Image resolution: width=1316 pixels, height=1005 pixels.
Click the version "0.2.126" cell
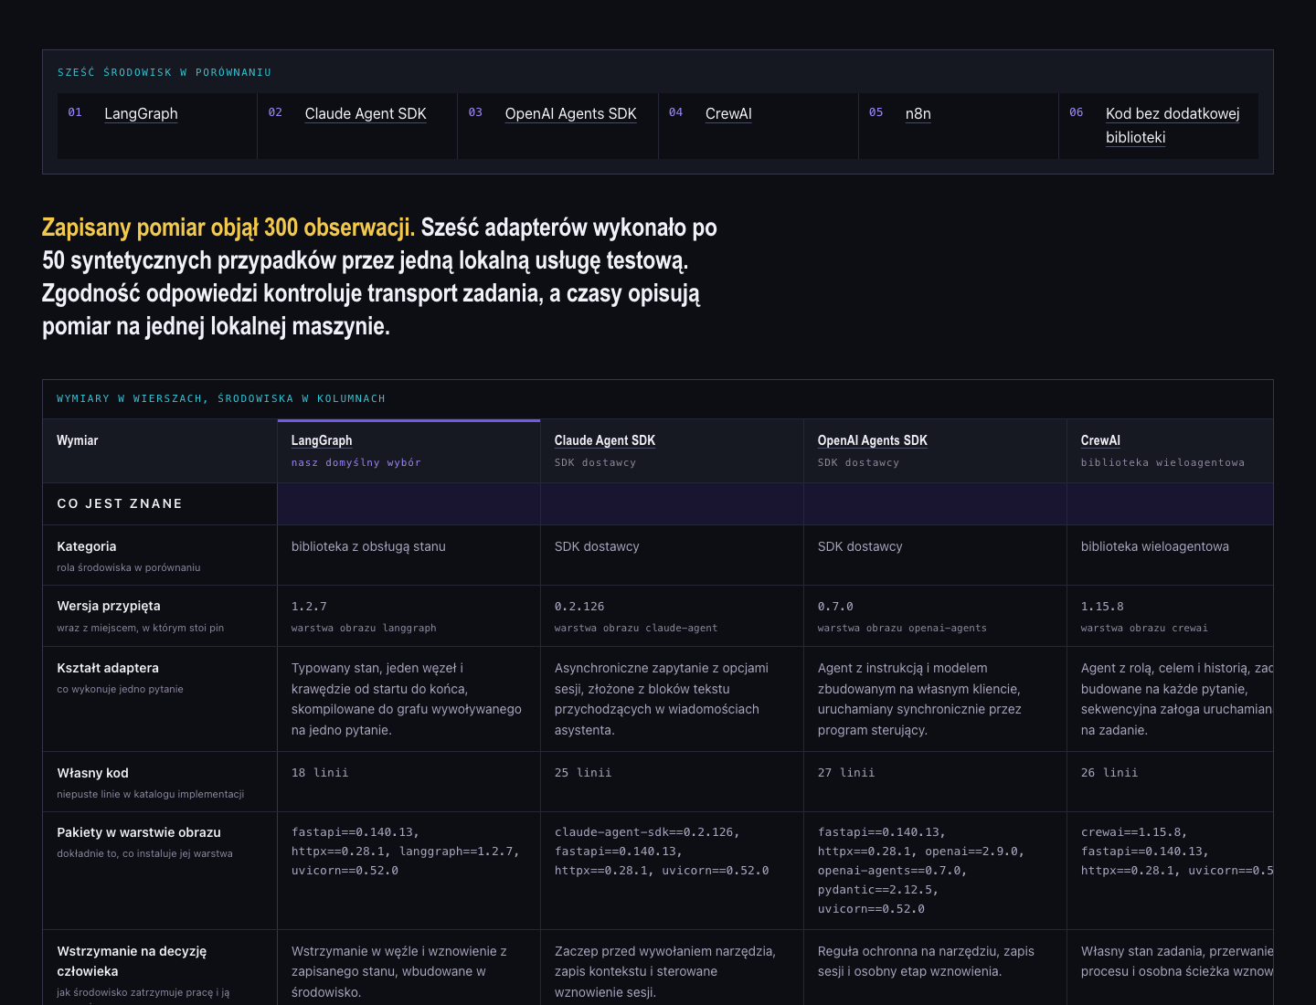579,607
